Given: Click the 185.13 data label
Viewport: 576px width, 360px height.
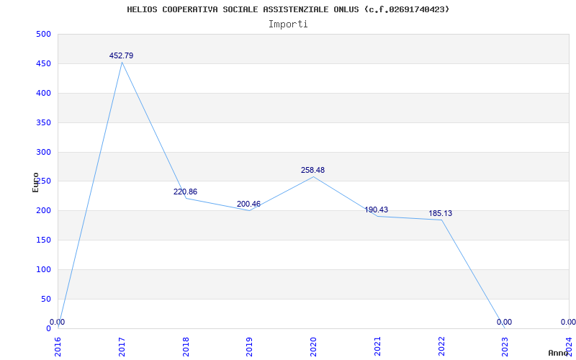Looking at the screenshot, I should [440, 213].
